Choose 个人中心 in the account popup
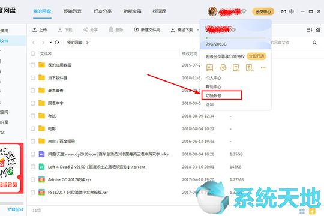324x216 pixels. [214, 78]
